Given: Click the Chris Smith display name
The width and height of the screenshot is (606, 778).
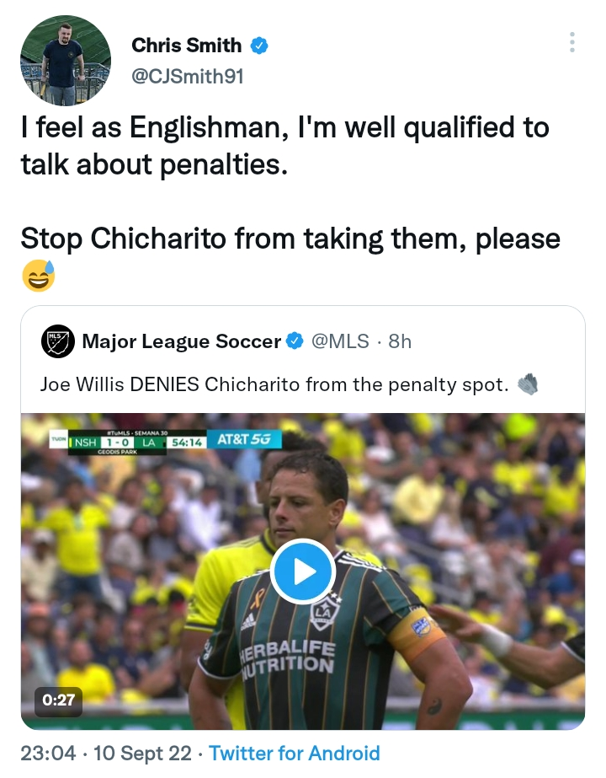Looking at the screenshot, I should tap(186, 46).
